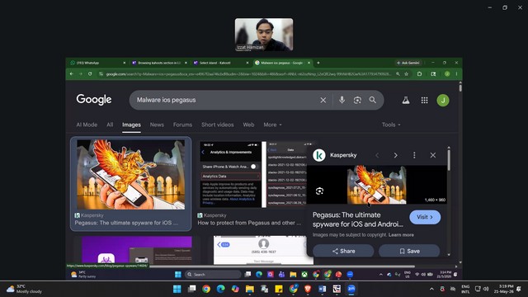This screenshot has height=297, width=528.
Task: Expand the More search filter dropdown
Action: (272, 125)
